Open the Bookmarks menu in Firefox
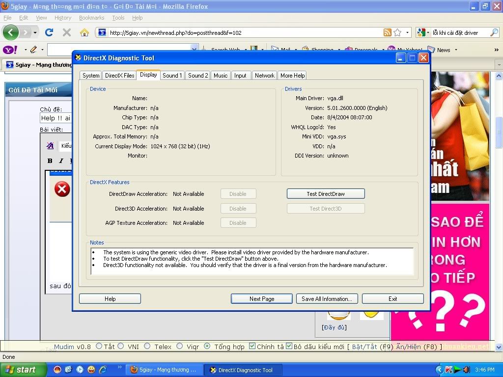 tap(91, 18)
